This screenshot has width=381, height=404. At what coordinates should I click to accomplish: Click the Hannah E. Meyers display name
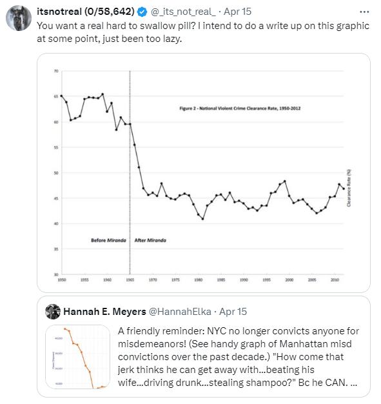point(105,312)
